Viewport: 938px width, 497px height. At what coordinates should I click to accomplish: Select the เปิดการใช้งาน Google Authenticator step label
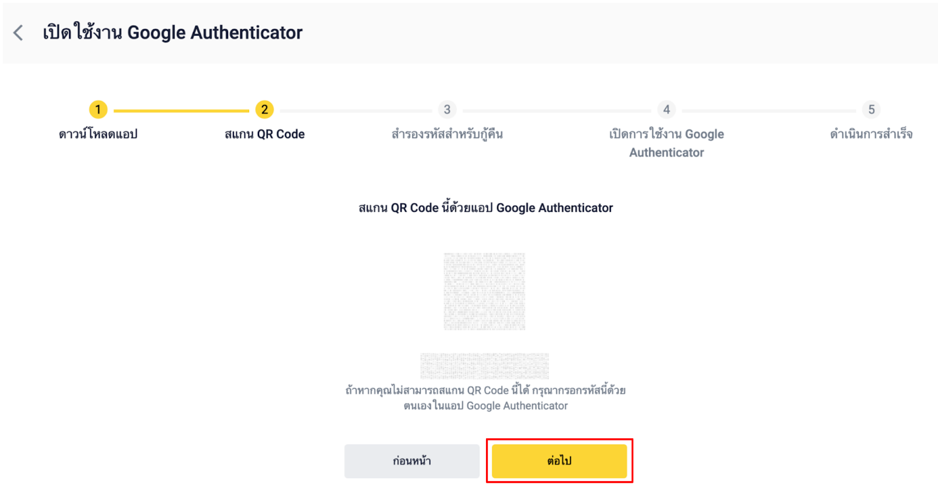667,143
